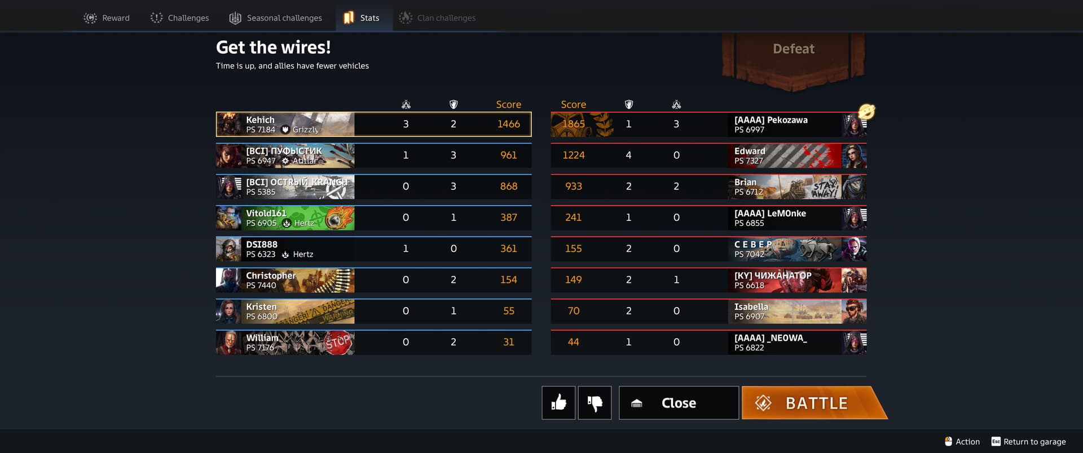
Task: Click Edward's player portrait icon
Action: tap(854, 156)
